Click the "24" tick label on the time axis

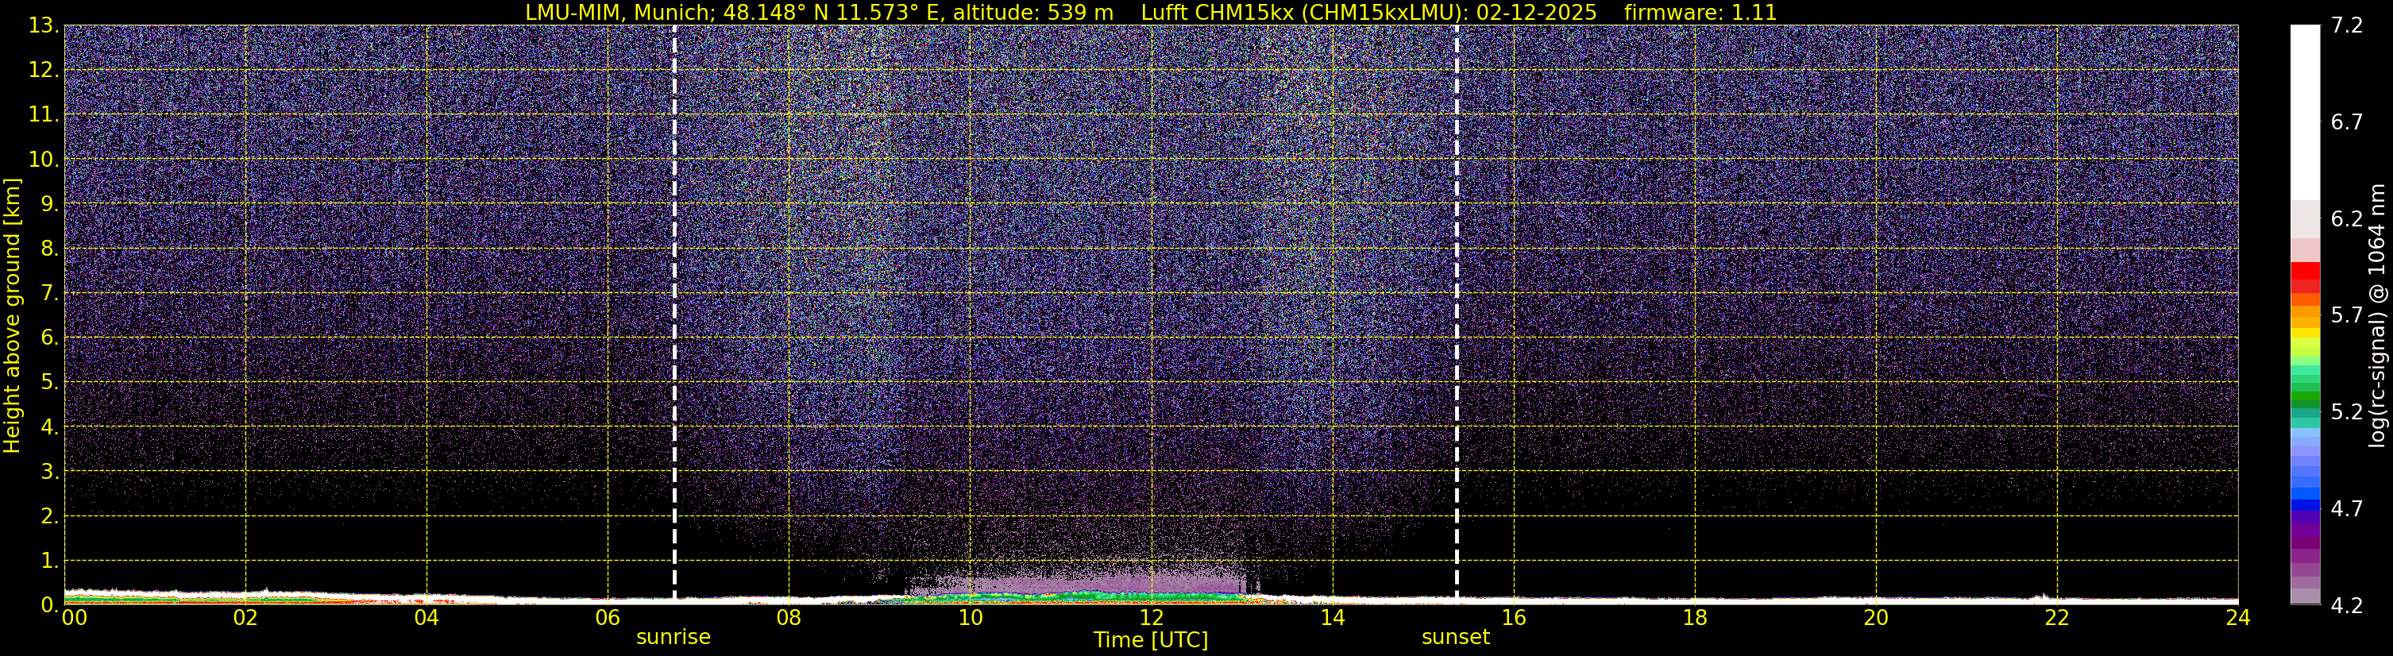tap(2238, 618)
